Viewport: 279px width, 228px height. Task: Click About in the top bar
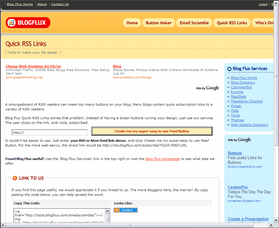(x=42, y=4)
